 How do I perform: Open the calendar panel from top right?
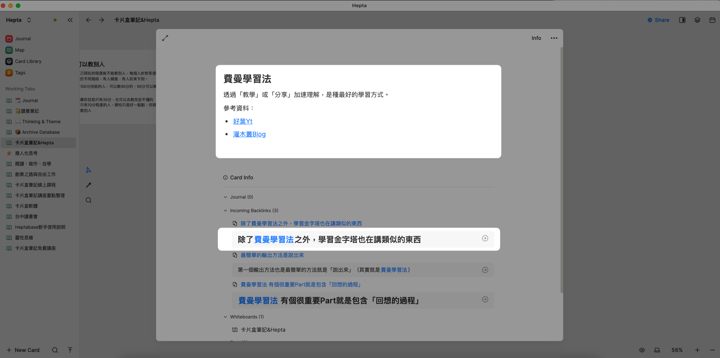(x=712, y=20)
